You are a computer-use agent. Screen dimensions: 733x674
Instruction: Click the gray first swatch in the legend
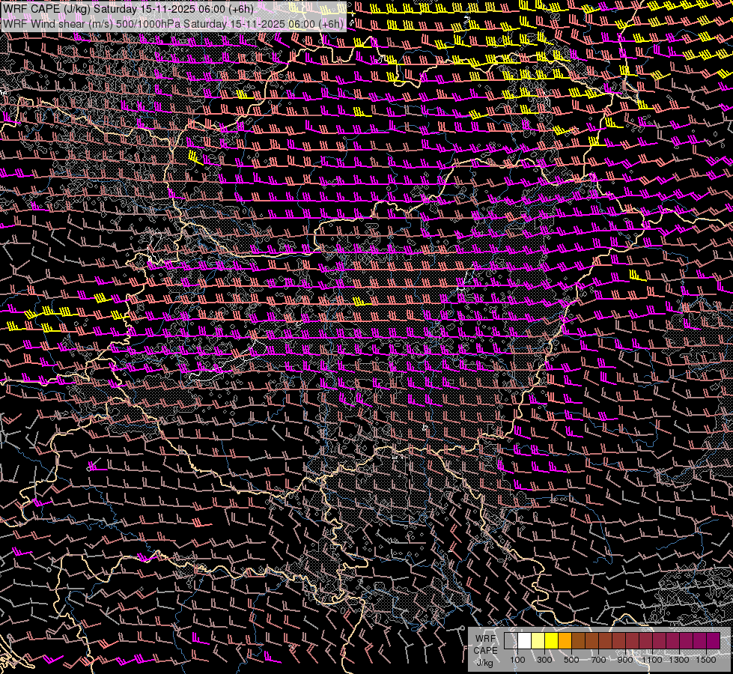point(511,641)
